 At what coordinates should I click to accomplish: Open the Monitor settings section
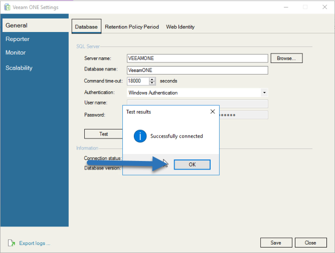tap(16, 52)
